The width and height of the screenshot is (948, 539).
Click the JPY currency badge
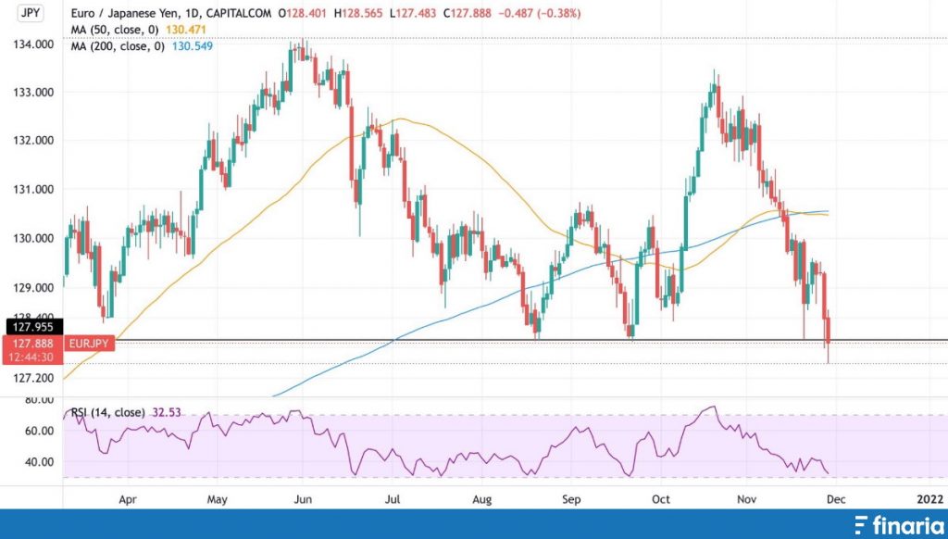coord(31,13)
